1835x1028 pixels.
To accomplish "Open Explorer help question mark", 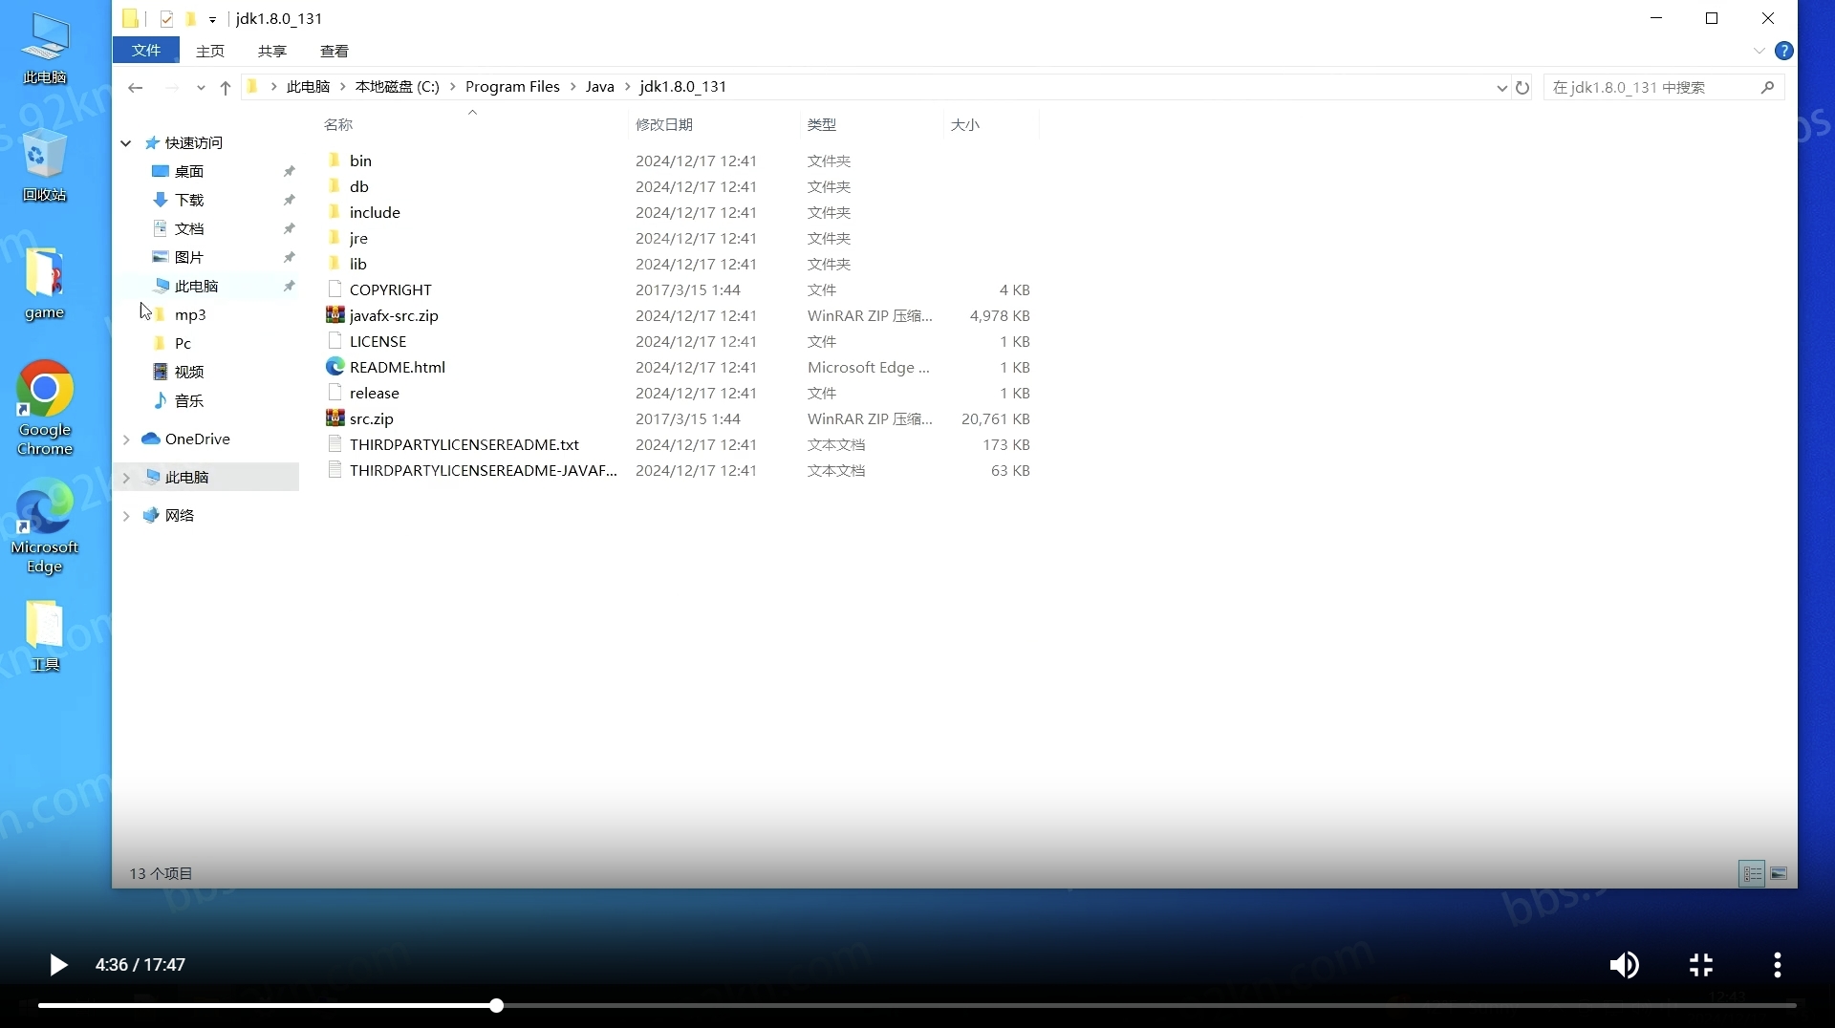I will coord(1783,51).
